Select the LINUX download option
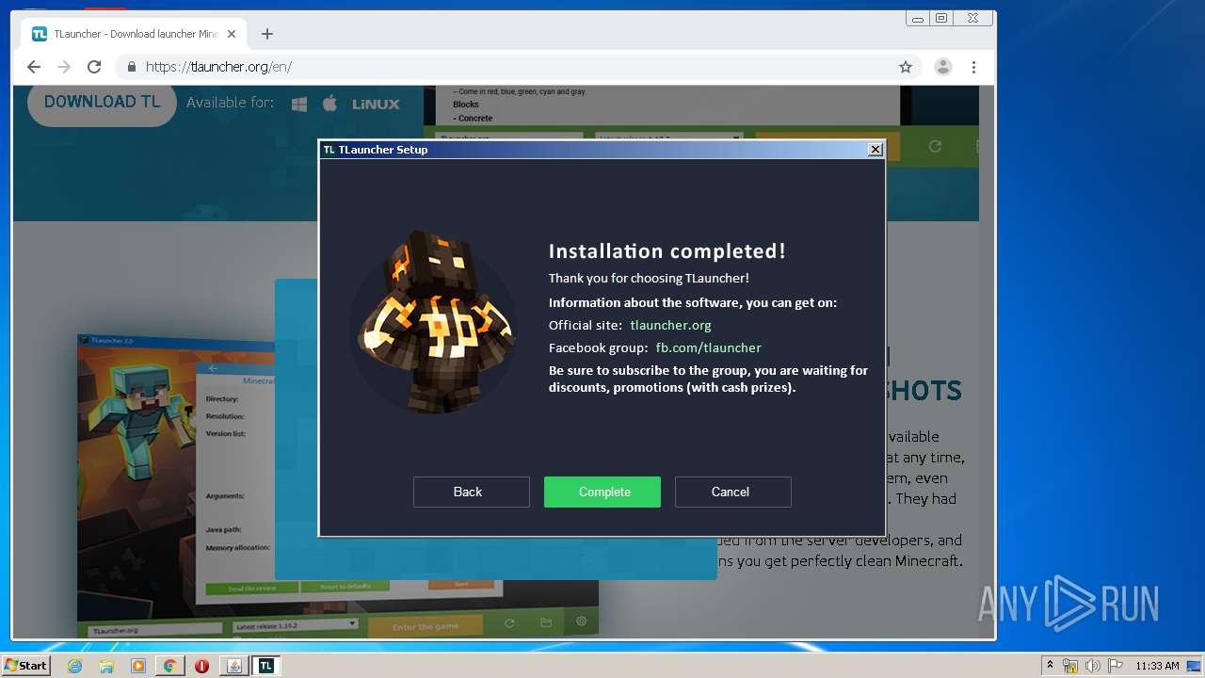This screenshot has width=1205, height=678. click(x=376, y=104)
